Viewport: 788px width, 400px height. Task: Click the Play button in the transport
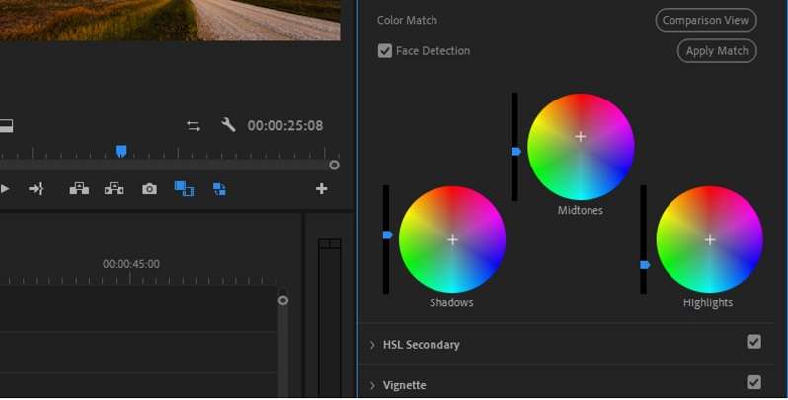(x=5, y=189)
